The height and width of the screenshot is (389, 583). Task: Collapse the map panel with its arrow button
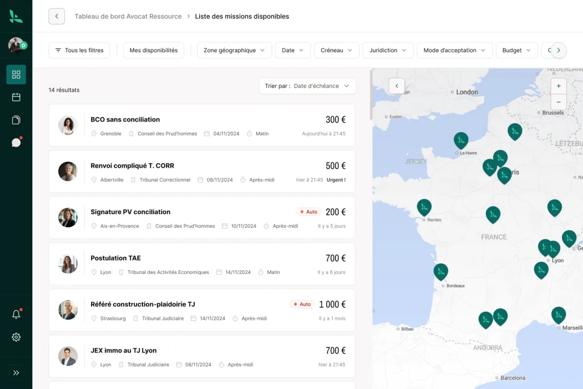click(x=397, y=86)
